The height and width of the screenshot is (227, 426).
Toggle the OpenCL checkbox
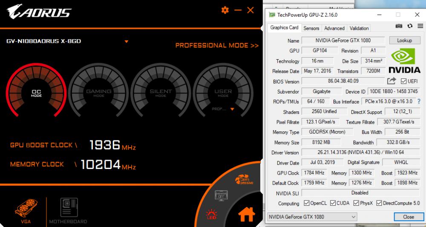307,204
